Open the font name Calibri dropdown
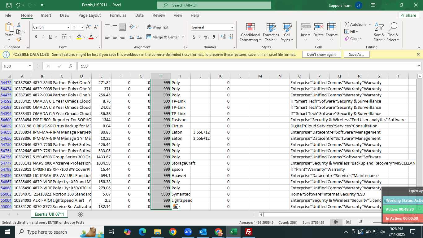Image resolution: width=423 pixels, height=238 pixels. 68,27
